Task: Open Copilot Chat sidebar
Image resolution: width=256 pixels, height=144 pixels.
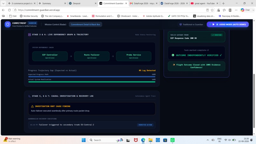Action: point(246,10)
